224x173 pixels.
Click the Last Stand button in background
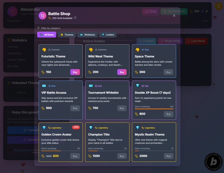tap(196, 41)
